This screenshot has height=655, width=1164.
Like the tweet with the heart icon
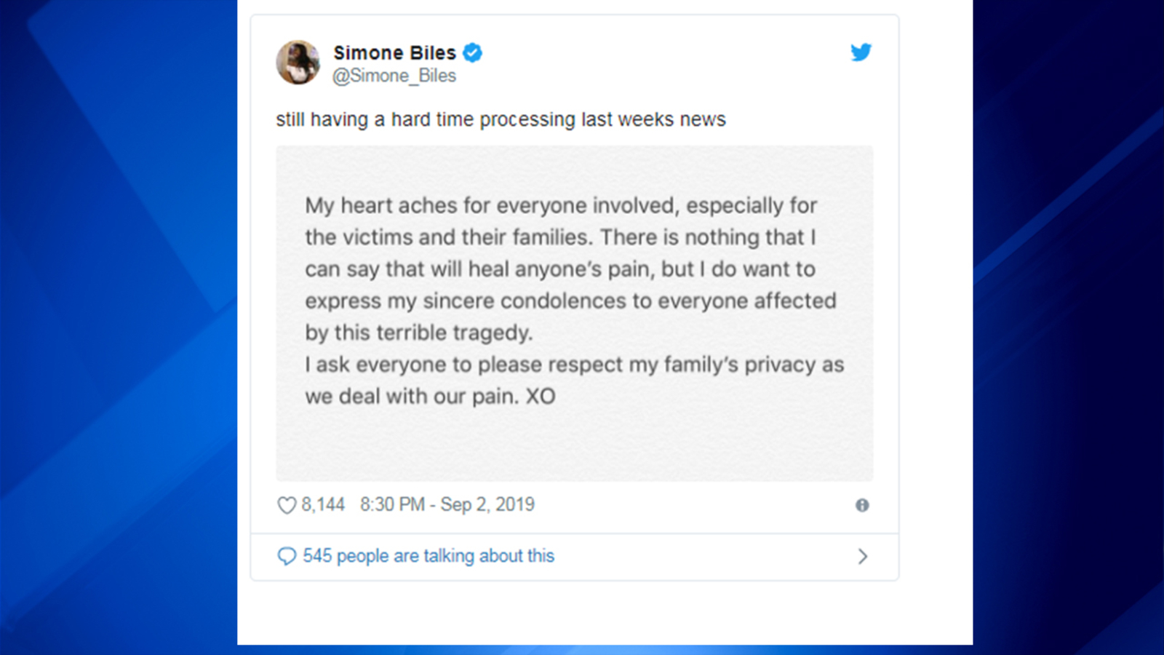287,505
